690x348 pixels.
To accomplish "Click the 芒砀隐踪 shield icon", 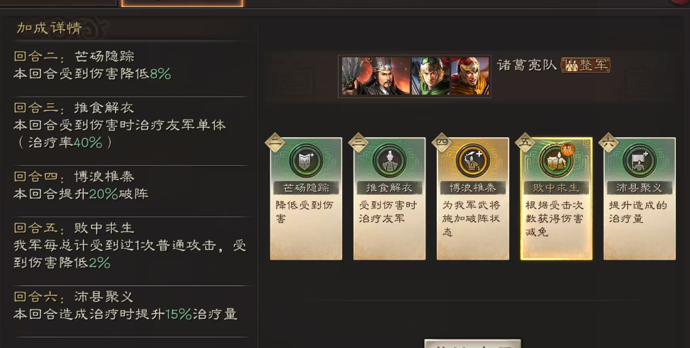I will tap(306, 161).
